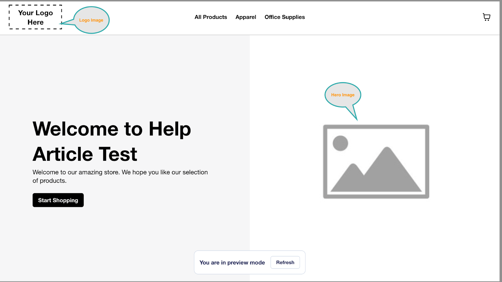Click the 'Welcome to our amazing store' paragraph
Viewport: 502px width, 282px height.
point(120,176)
